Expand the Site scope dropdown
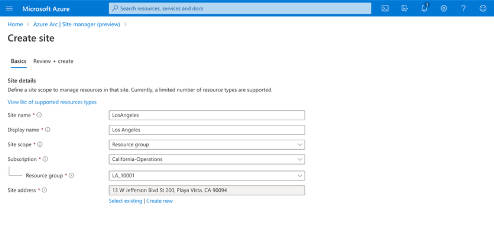The width and height of the screenshot is (494, 247). tap(206, 145)
